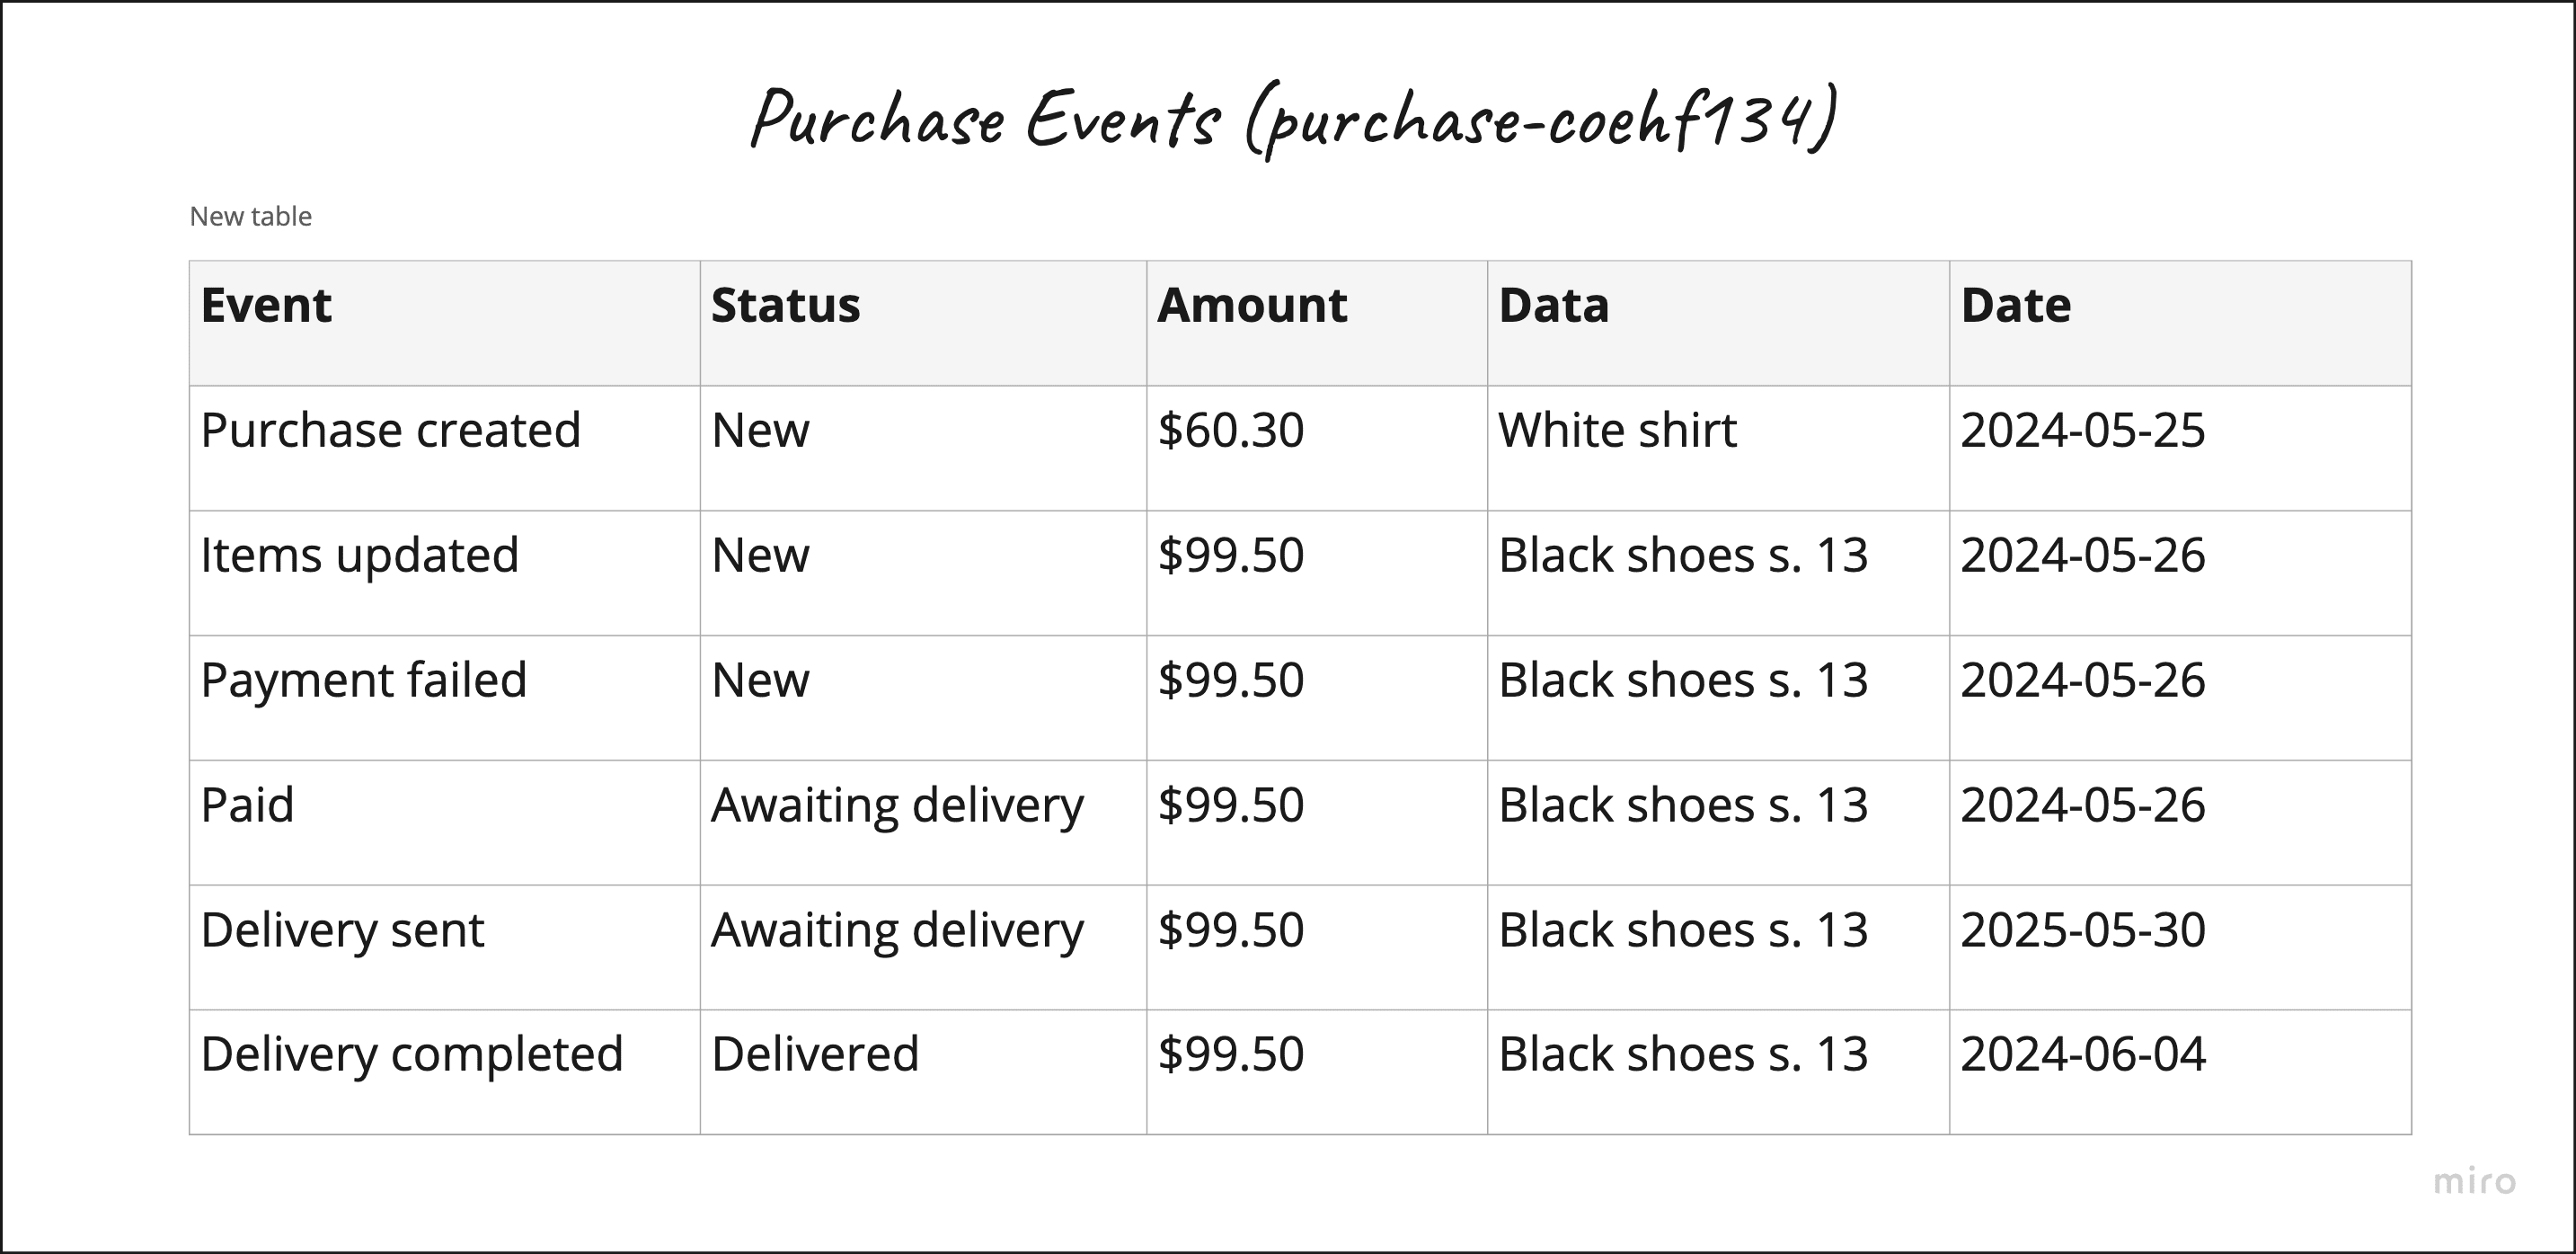Select the Amount column header
This screenshot has width=2576, height=1254.
tap(1317, 324)
